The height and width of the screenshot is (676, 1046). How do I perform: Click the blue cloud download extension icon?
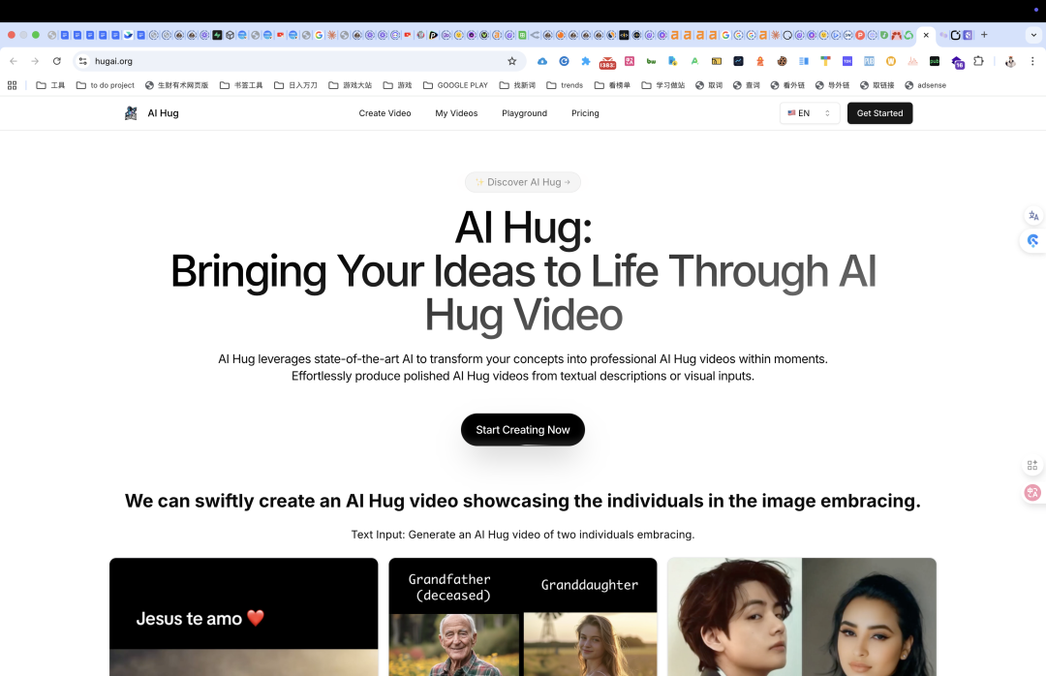point(542,61)
